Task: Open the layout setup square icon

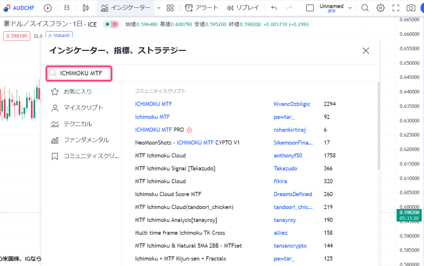Action: [x=310, y=8]
